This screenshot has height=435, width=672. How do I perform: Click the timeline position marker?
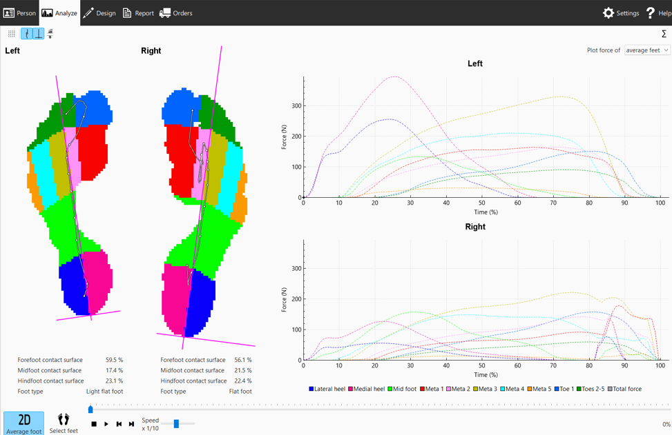90,409
